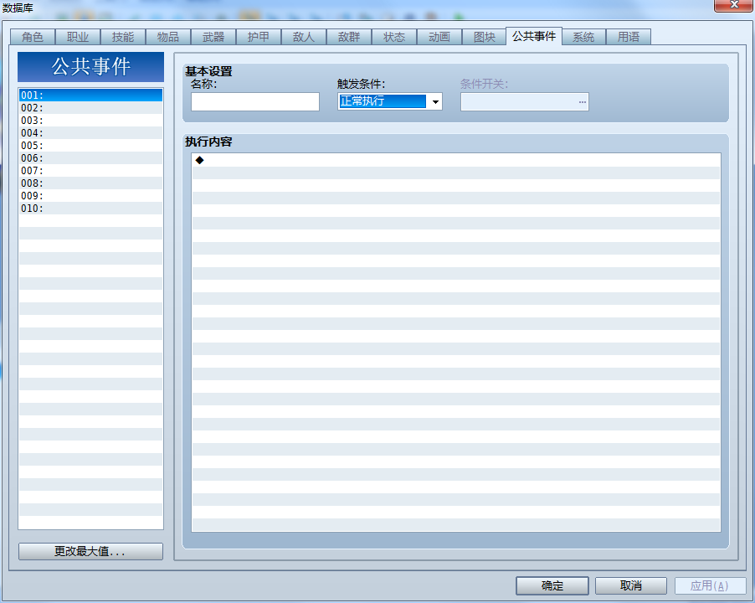The height and width of the screenshot is (603, 755).
Task: Go to the 技能 tab
Action: [x=123, y=37]
